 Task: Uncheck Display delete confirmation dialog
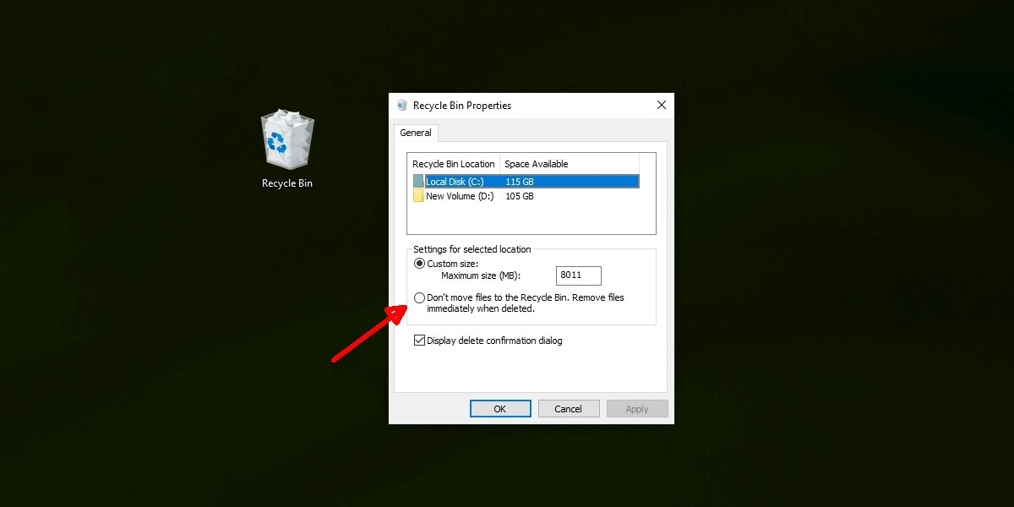(x=419, y=340)
